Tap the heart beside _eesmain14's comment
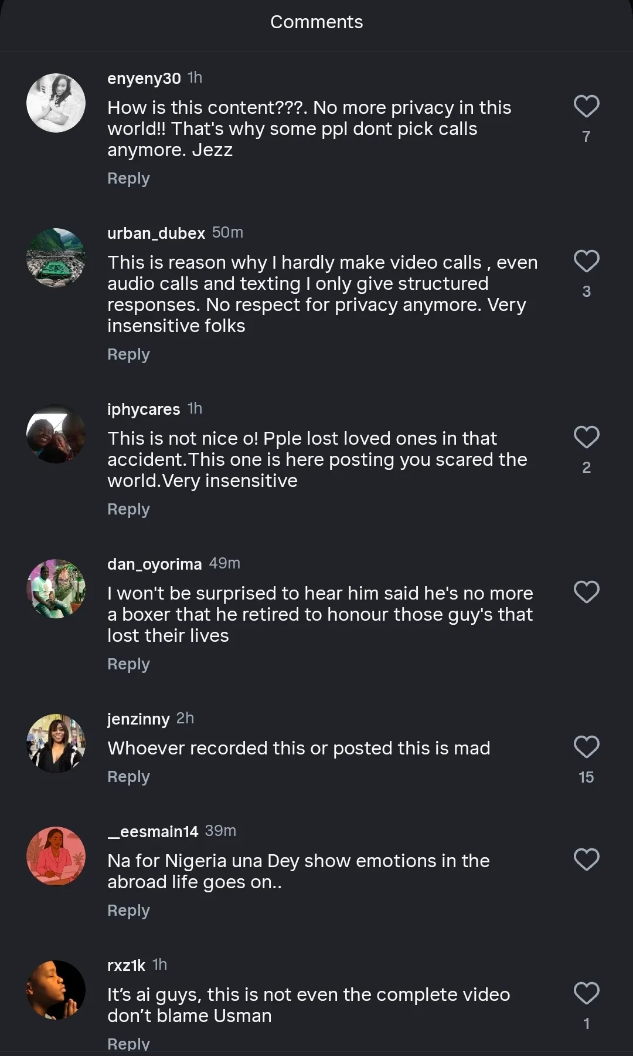Viewport: 633px width, 1056px height. (x=586, y=859)
